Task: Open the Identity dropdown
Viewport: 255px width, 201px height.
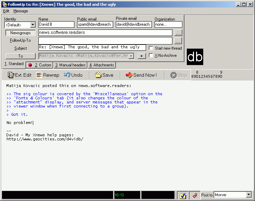Action: coord(33,25)
